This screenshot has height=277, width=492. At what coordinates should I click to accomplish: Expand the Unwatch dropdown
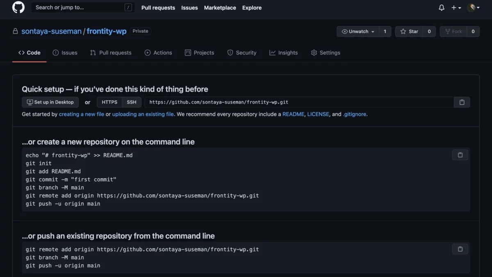click(358, 32)
